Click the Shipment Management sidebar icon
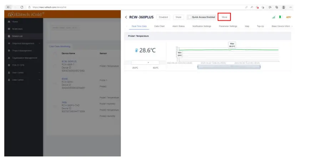The image size is (309, 160). [x=9, y=43]
